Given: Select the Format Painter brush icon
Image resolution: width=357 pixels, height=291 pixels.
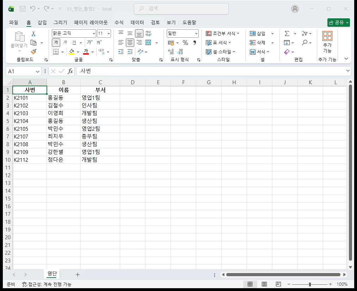Looking at the screenshot, I should click(x=33, y=52).
